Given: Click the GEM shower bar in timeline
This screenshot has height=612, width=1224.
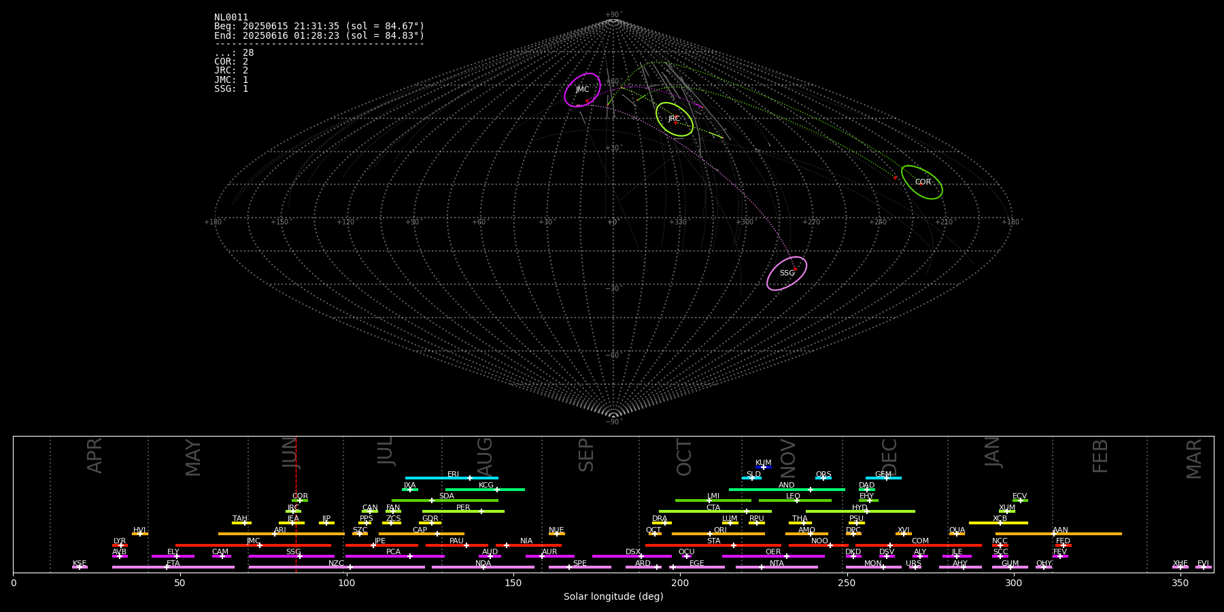Looking at the screenshot, I should tap(883, 478).
